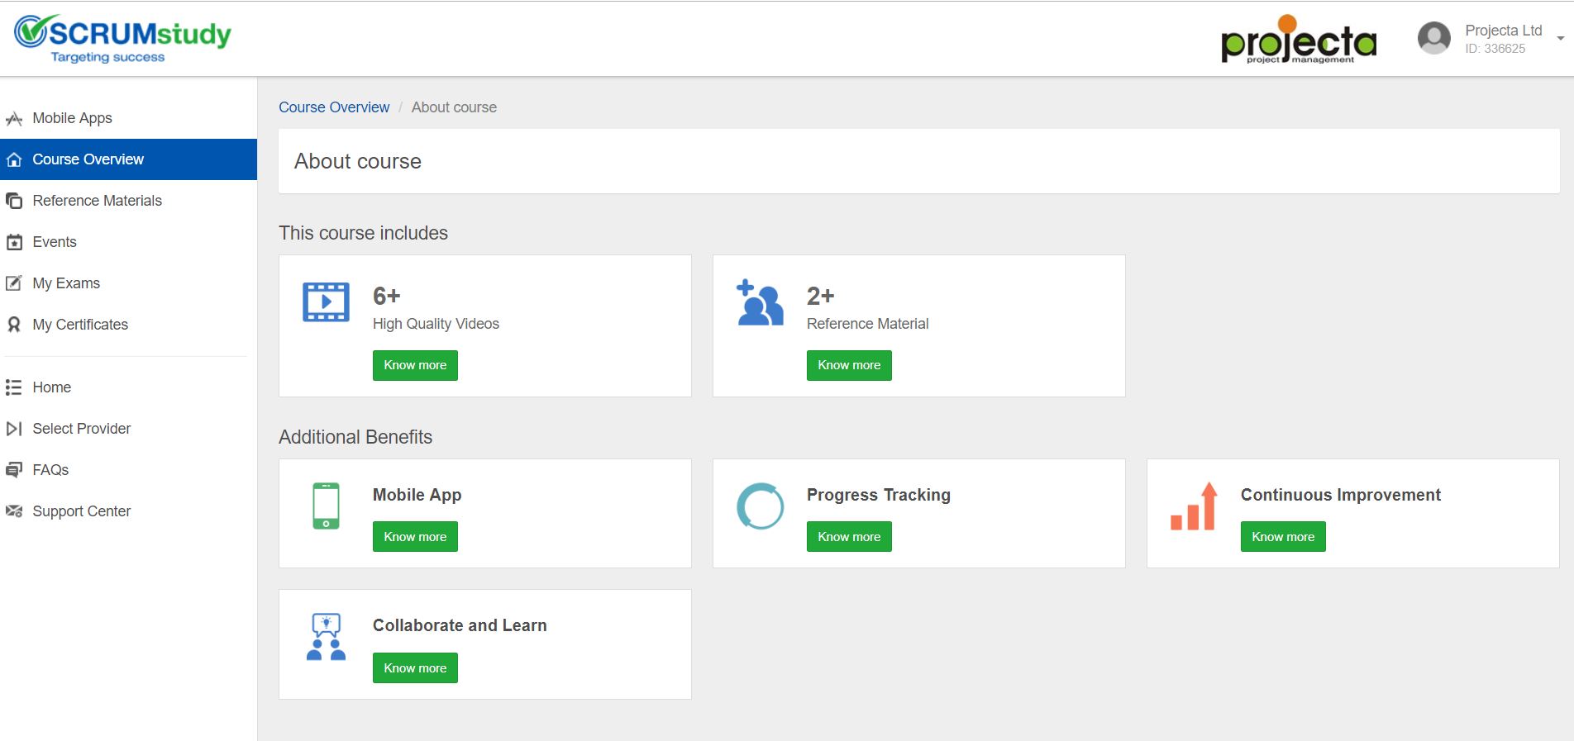
Task: Click the user profile avatar icon
Action: pos(1433,38)
